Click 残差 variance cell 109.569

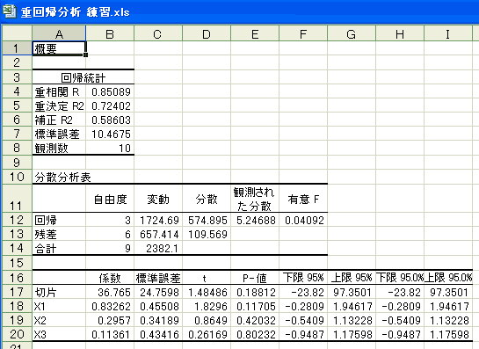207,234
